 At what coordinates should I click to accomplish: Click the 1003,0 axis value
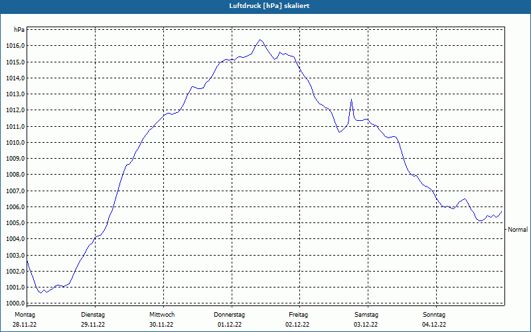tap(15, 255)
